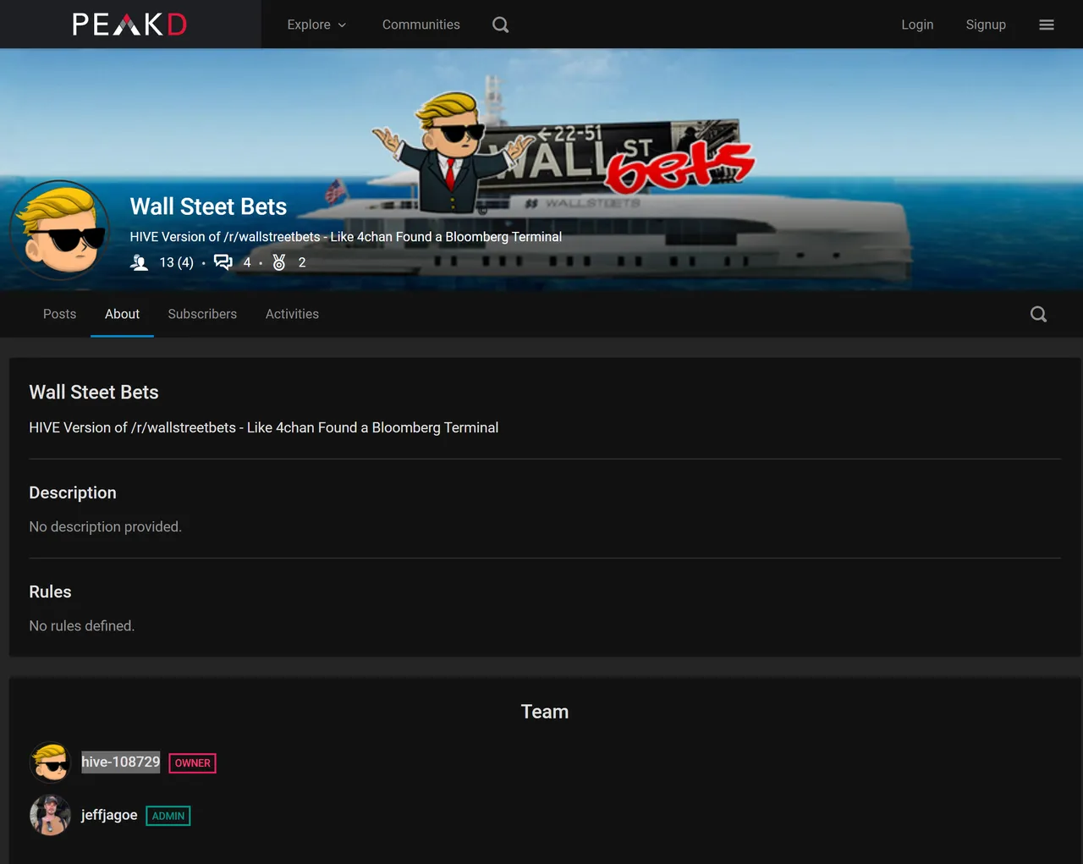Click the hive-108729 team avatar
Screen dimensions: 1083x864
click(x=51, y=762)
